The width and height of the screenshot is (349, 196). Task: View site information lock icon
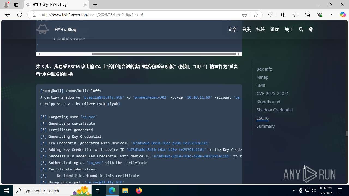coord(34,15)
